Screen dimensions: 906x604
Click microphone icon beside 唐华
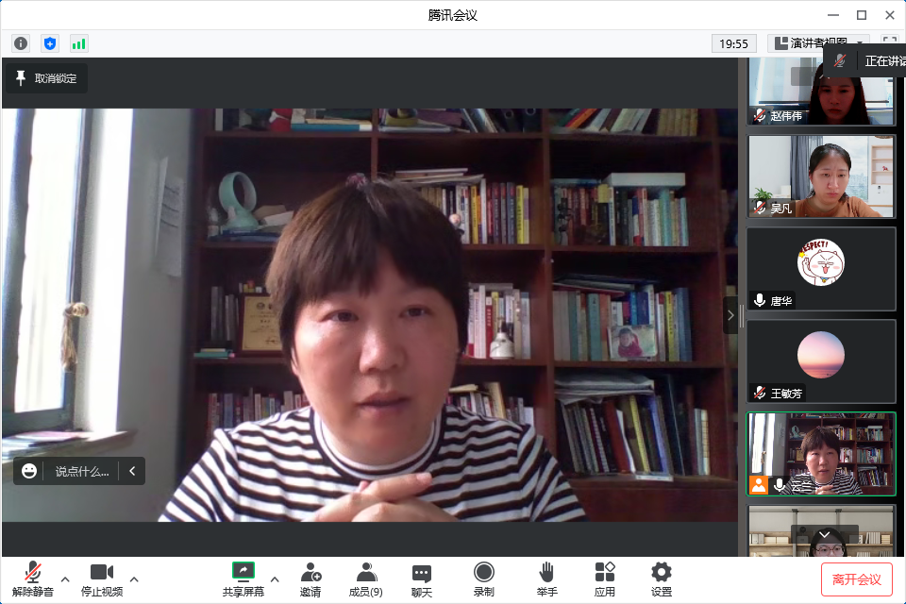760,300
